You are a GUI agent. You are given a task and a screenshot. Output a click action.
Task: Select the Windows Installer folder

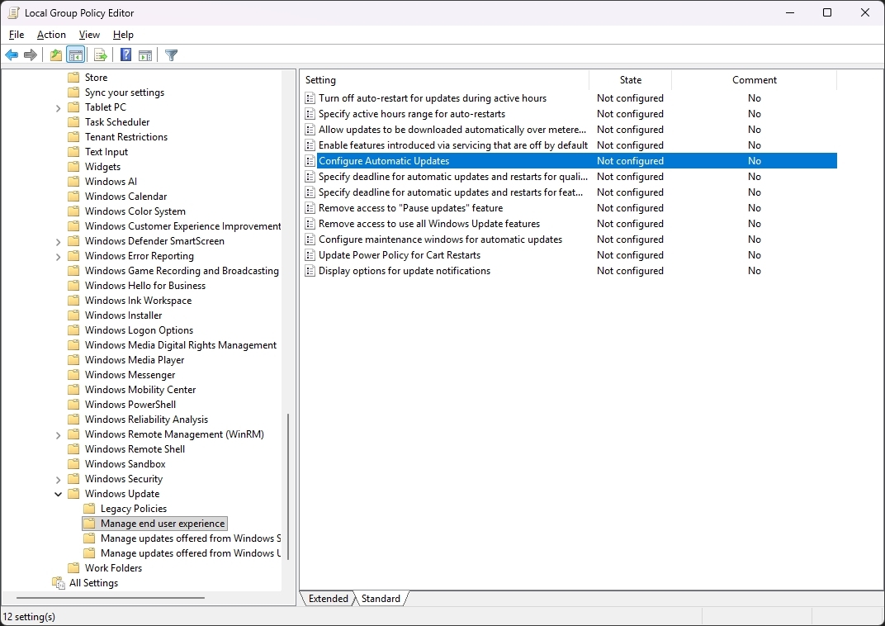point(123,315)
